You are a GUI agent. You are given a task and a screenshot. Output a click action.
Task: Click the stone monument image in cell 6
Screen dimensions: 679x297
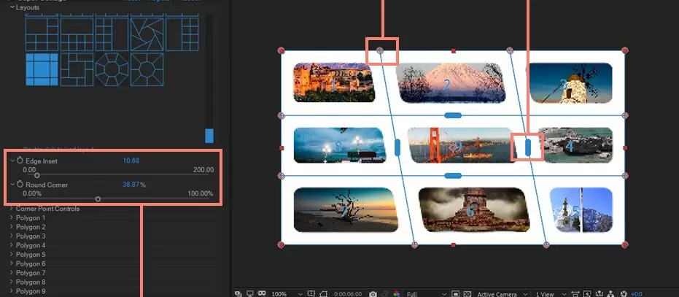[474, 209]
